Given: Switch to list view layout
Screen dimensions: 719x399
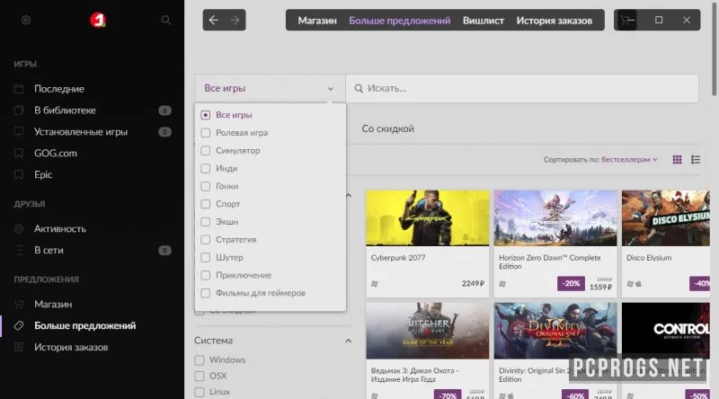Looking at the screenshot, I should point(696,160).
